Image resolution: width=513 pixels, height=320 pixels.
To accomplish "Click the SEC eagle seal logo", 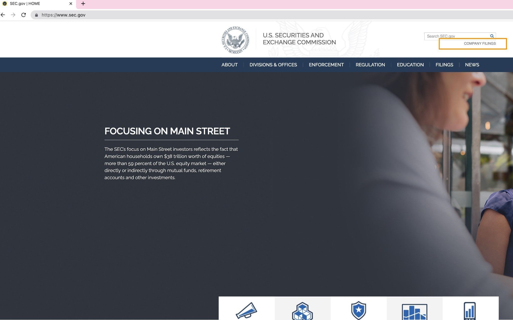I will [x=235, y=40].
